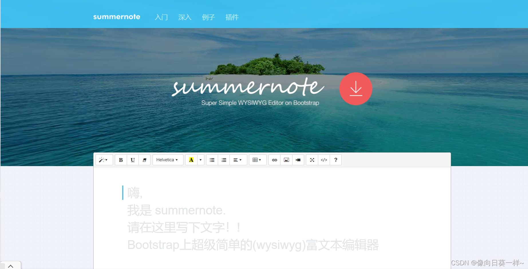Open the magic wand style dropdown

click(x=104, y=160)
